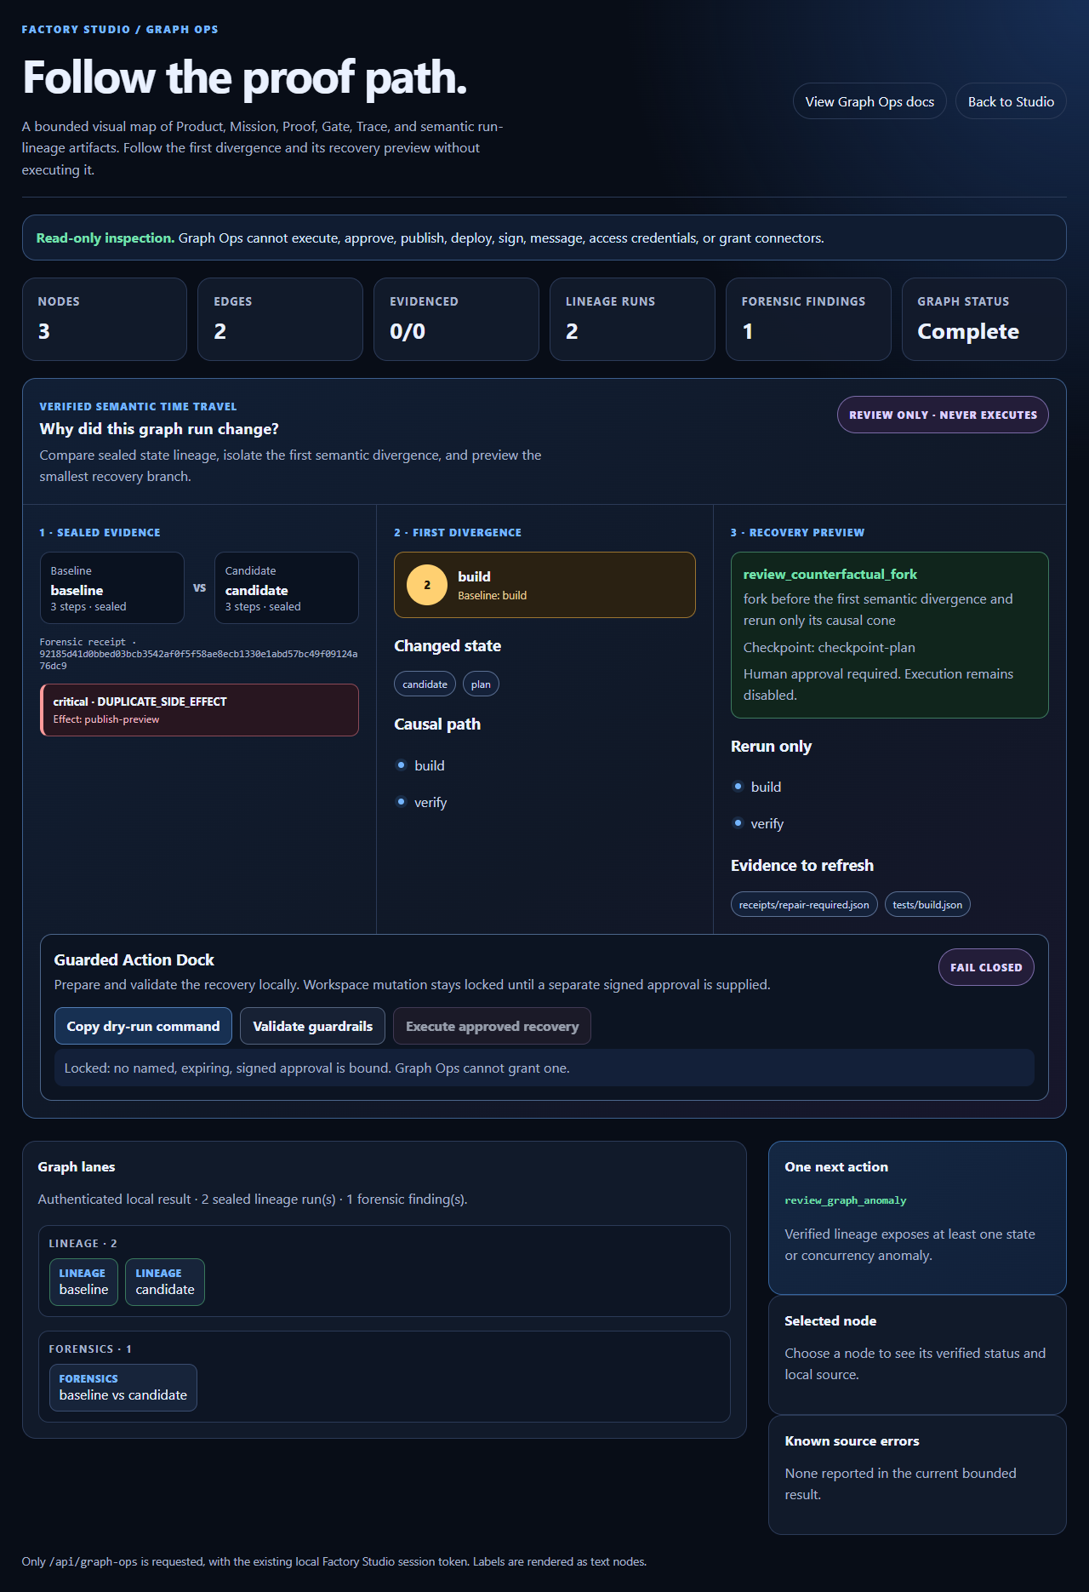Click the Graph Status Complete card

984,319
